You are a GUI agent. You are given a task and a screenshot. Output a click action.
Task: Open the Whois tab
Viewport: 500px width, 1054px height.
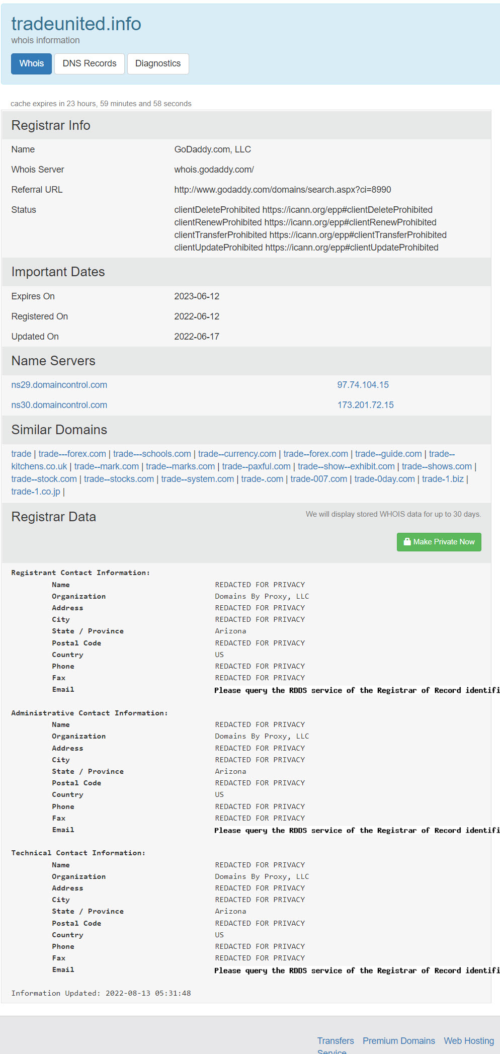pyautogui.click(x=32, y=64)
